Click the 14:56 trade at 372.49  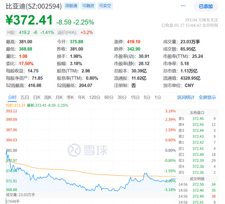tap(197, 196)
